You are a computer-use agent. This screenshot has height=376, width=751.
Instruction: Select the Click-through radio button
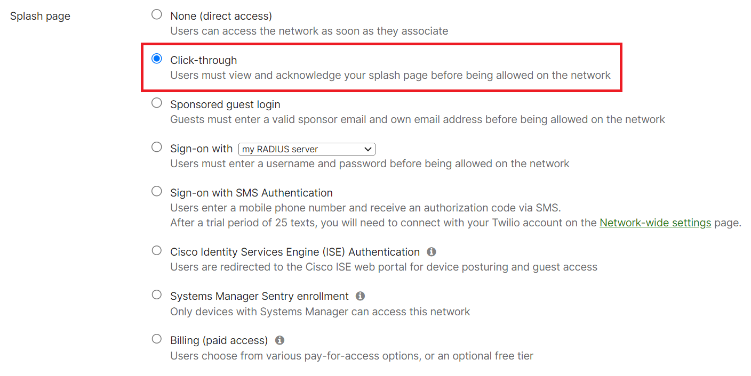tap(157, 59)
